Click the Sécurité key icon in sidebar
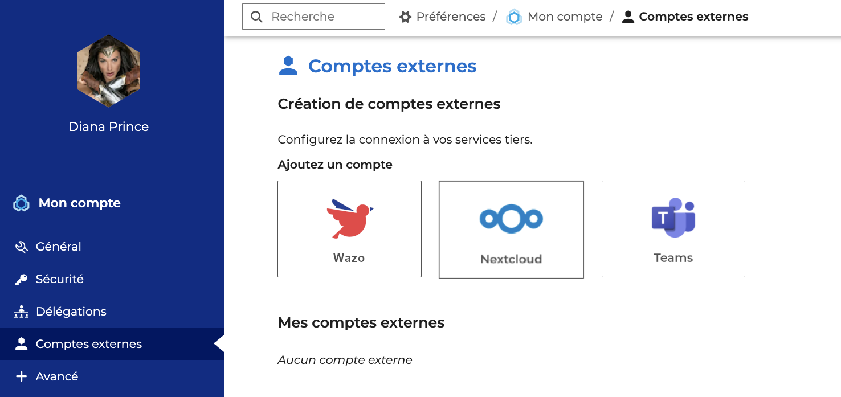The height and width of the screenshot is (397, 841). (x=21, y=279)
